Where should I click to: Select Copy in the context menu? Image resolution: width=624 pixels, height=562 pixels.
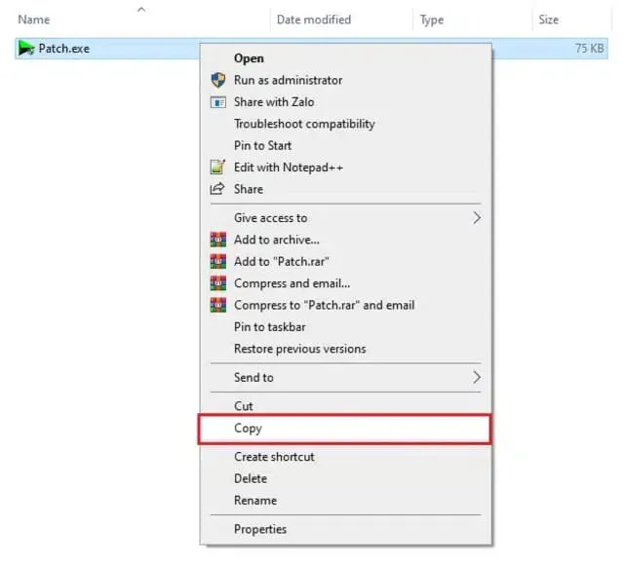point(344,429)
